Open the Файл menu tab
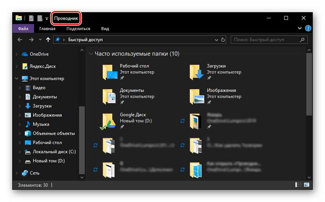325x202 pixels. point(23,29)
